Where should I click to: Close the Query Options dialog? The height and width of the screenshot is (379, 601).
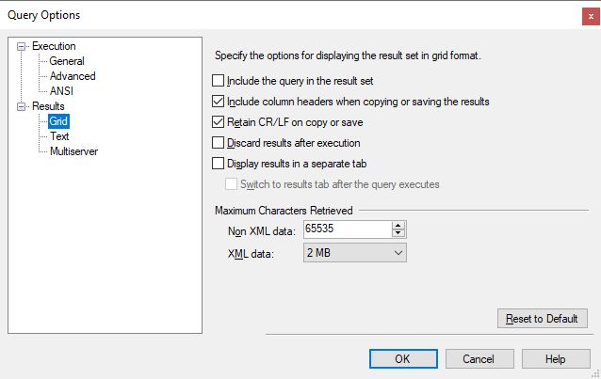[590, 15]
